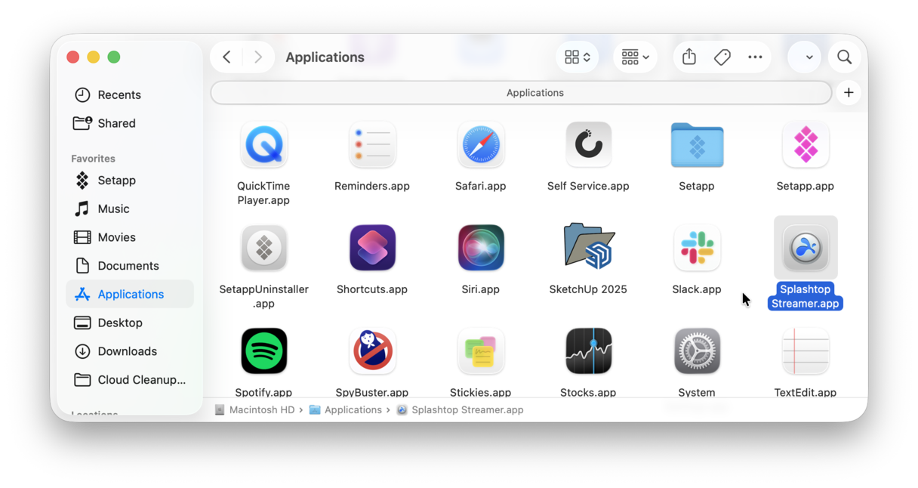Select the pink Setapp.app icon
918x488 pixels.
pyautogui.click(x=806, y=144)
